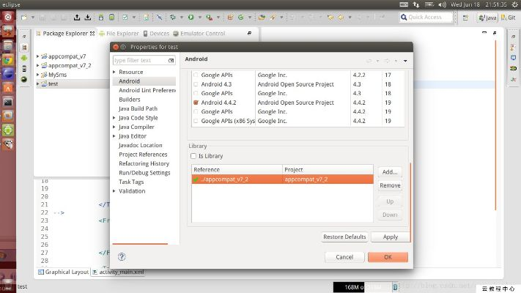This screenshot has width=521, height=293.
Task: Click the MySms project folder icon
Action: coord(44,75)
